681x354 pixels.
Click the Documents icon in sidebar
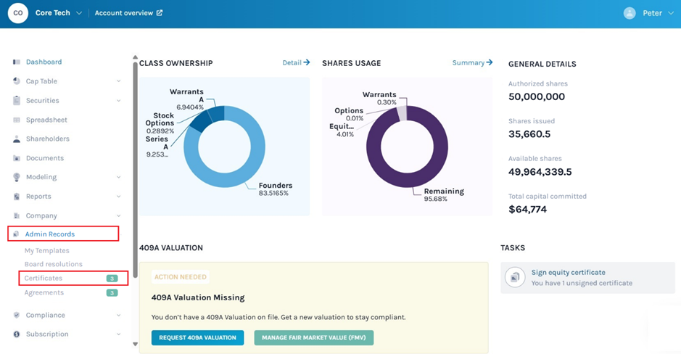point(17,158)
